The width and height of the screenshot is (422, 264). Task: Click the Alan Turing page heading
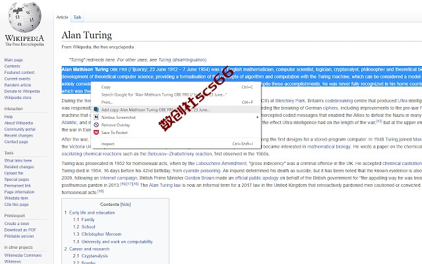[86, 35]
